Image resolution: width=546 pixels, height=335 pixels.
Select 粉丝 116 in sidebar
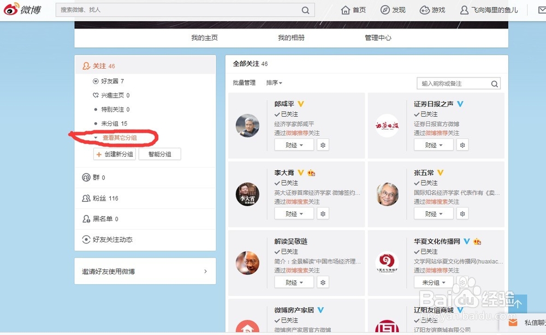(x=145, y=198)
